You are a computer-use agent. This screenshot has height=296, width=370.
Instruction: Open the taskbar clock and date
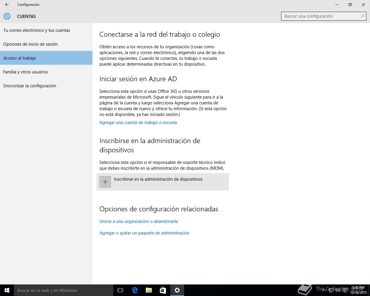point(358,290)
